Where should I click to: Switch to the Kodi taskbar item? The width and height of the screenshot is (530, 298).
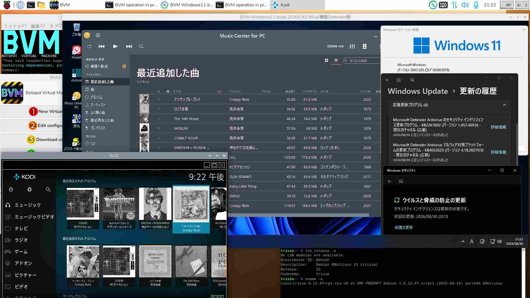point(297,5)
